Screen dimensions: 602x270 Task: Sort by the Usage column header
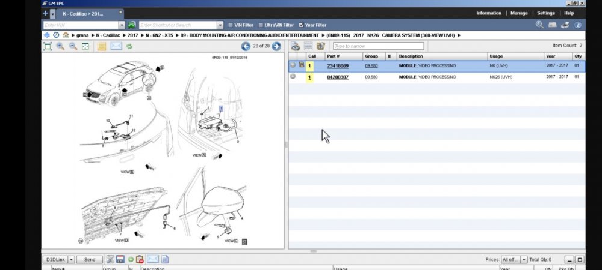point(516,56)
